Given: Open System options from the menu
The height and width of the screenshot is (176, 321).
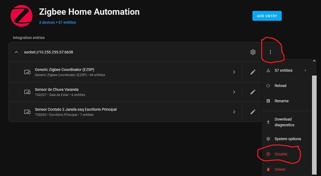Looking at the screenshot, I should point(287,139).
